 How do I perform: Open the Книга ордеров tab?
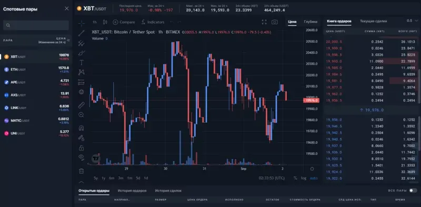click(339, 21)
